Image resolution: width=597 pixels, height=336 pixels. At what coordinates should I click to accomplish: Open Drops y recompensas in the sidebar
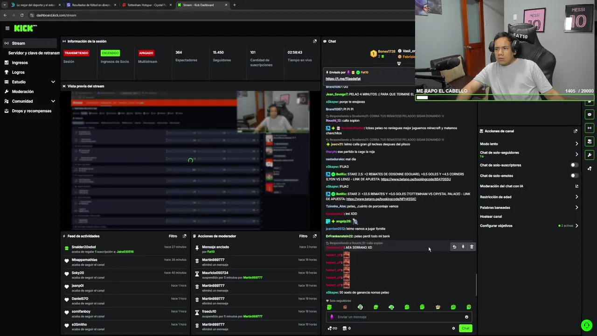pos(30,111)
